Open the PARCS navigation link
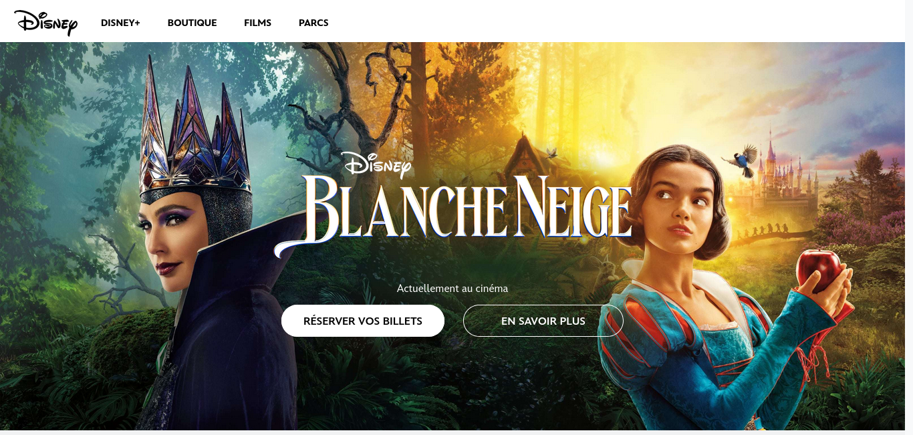 click(313, 23)
